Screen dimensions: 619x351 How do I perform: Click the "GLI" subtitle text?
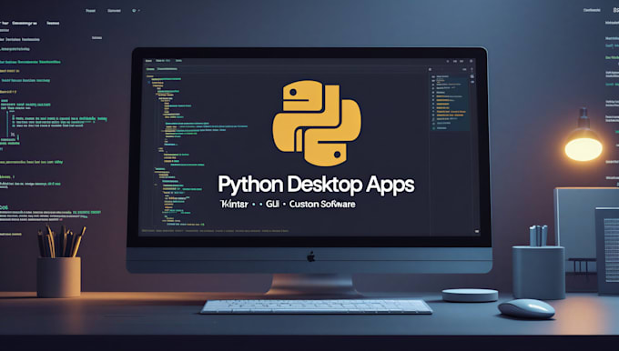point(272,204)
